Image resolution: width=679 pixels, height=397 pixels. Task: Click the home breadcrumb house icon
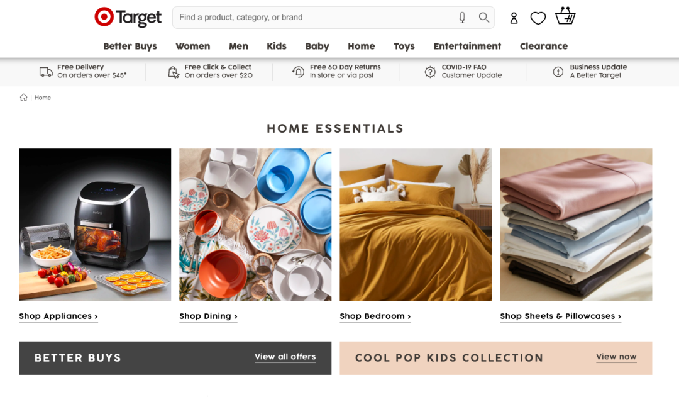point(23,97)
